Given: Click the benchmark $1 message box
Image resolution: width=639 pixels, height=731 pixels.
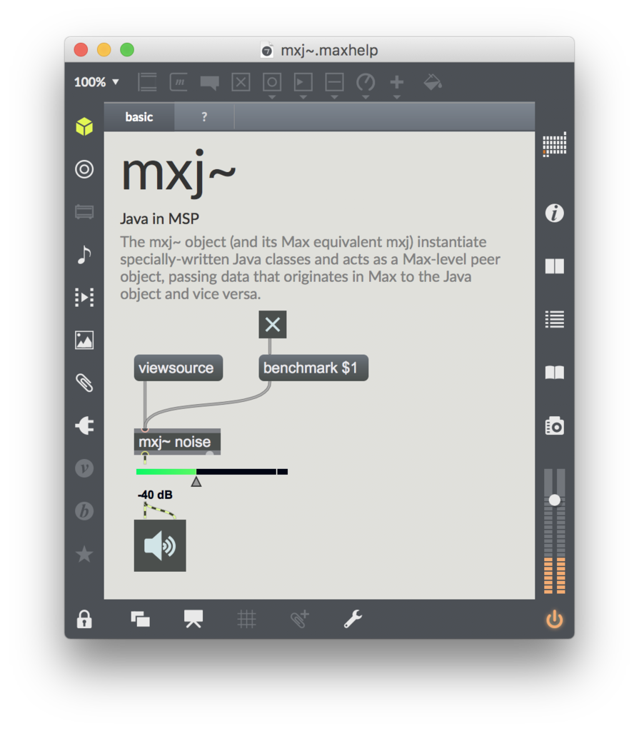Looking at the screenshot, I should (313, 368).
